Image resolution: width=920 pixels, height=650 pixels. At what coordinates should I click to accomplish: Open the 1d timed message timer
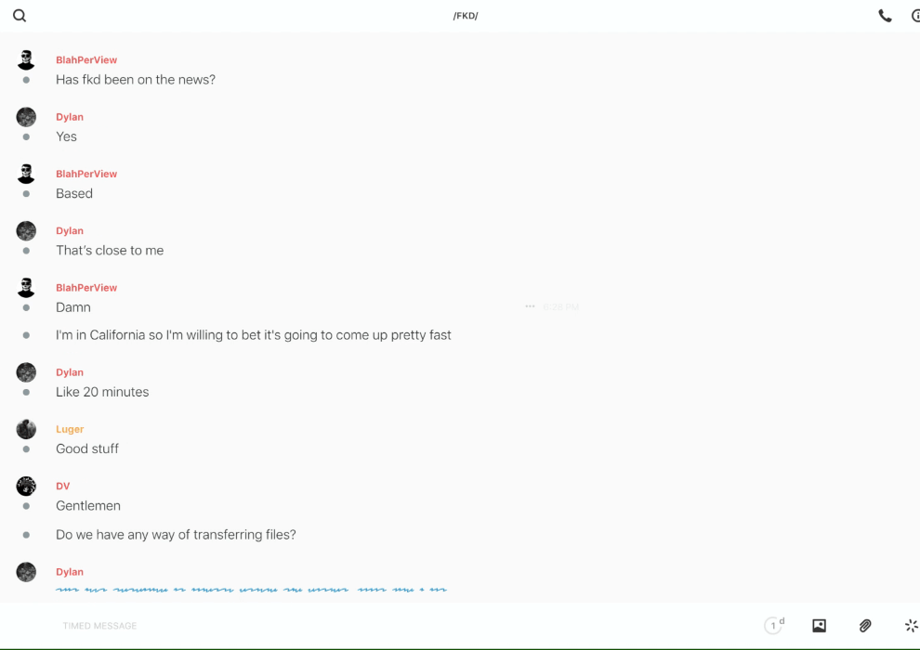(x=773, y=626)
